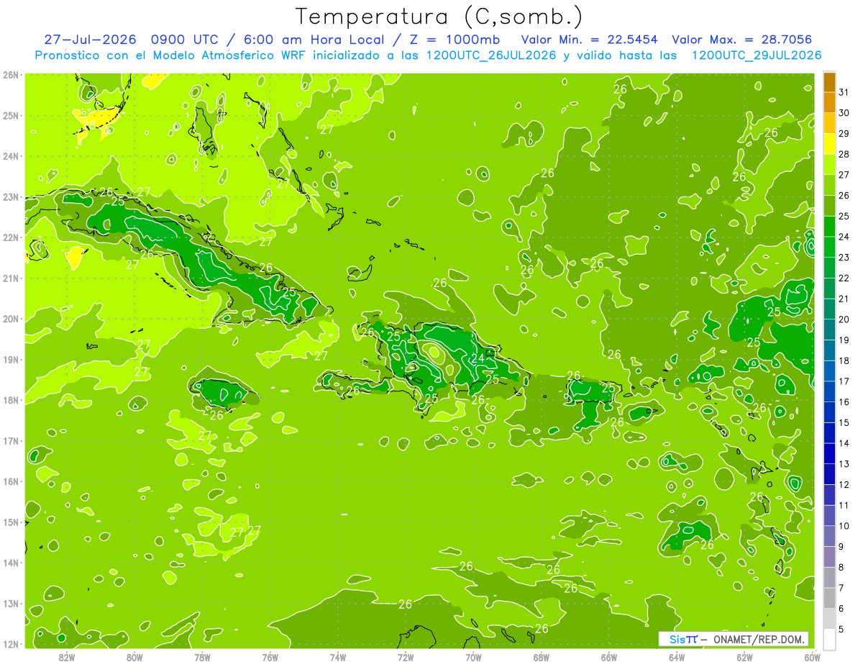
Task: Click the "8" color bar label
Action: (842, 567)
